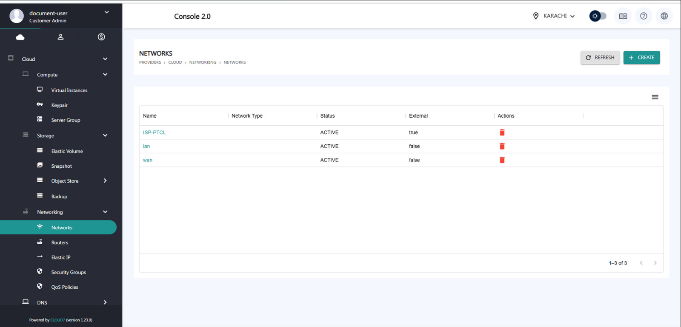Viewport: 681px width, 327px height.
Task: Sort the table by Status column header
Action: click(x=327, y=116)
